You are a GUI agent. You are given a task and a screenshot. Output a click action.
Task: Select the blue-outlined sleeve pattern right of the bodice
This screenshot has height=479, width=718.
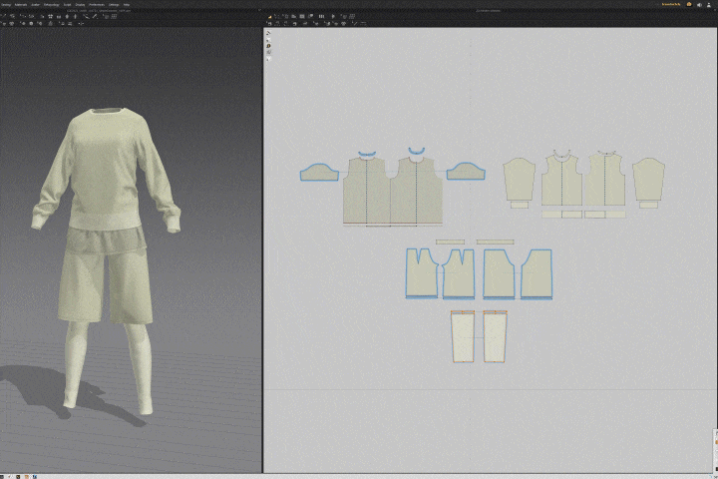[x=466, y=172]
